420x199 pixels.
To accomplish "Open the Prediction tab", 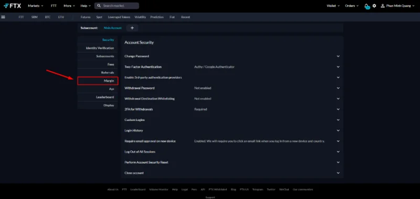I will pos(156,17).
